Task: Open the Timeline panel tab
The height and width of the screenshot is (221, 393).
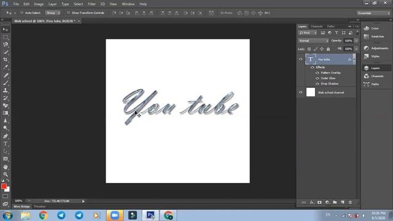Action: click(x=40, y=206)
